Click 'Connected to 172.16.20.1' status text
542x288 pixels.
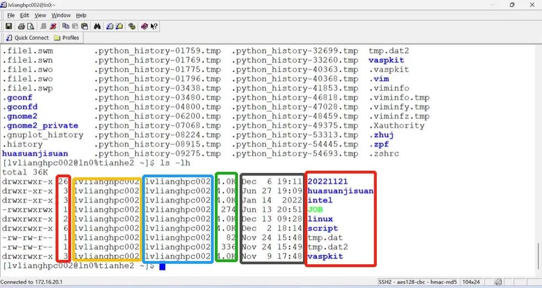31,282
